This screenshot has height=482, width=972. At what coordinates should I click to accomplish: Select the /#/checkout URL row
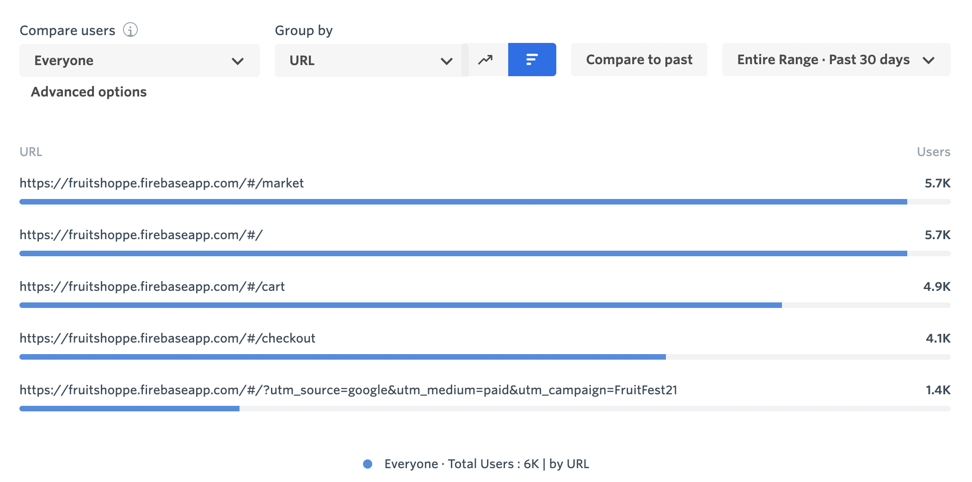(x=167, y=338)
